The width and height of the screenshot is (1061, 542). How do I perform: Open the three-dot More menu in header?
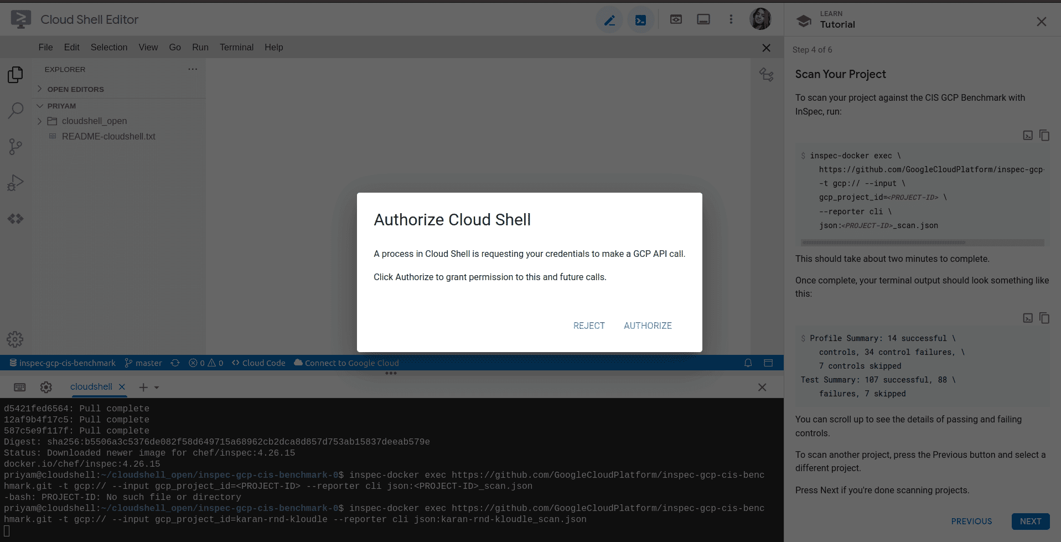click(731, 19)
